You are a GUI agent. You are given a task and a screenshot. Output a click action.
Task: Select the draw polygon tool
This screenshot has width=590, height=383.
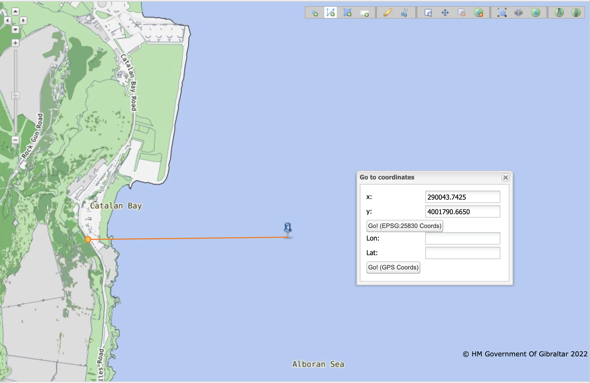[x=347, y=13]
